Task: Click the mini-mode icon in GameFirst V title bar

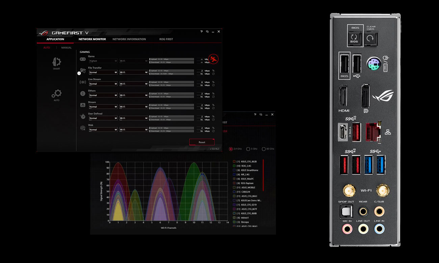Action: (207, 31)
